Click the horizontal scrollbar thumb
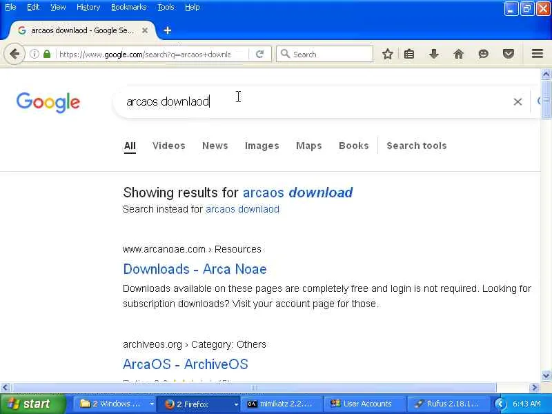The height and width of the screenshot is (414, 552). (253, 388)
